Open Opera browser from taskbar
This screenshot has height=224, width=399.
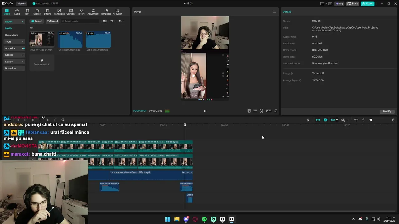point(195,219)
